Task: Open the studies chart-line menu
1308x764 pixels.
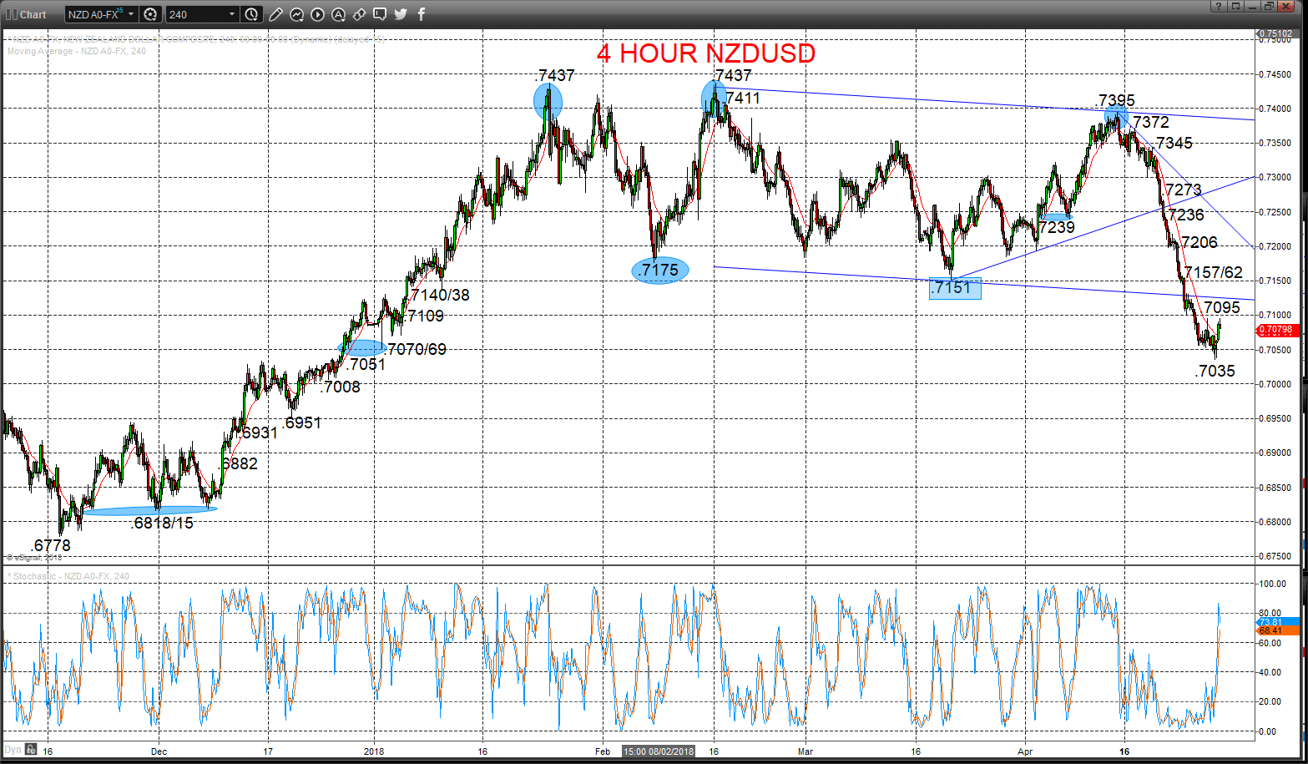Action: pos(296,14)
